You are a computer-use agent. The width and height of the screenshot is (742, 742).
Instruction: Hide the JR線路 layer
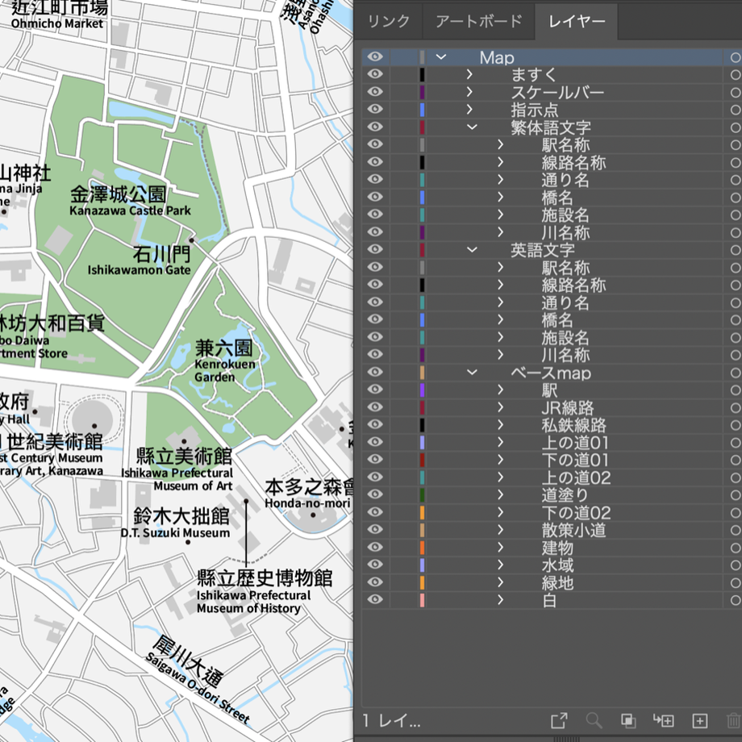pyautogui.click(x=375, y=407)
